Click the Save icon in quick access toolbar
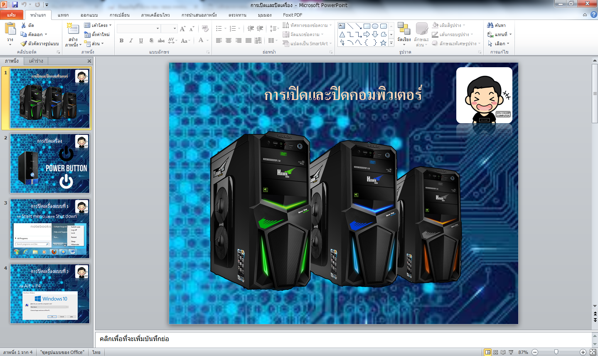This screenshot has width=598, height=356. pos(15,5)
